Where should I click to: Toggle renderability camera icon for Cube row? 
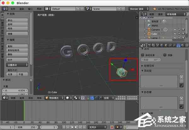coord(183,34)
